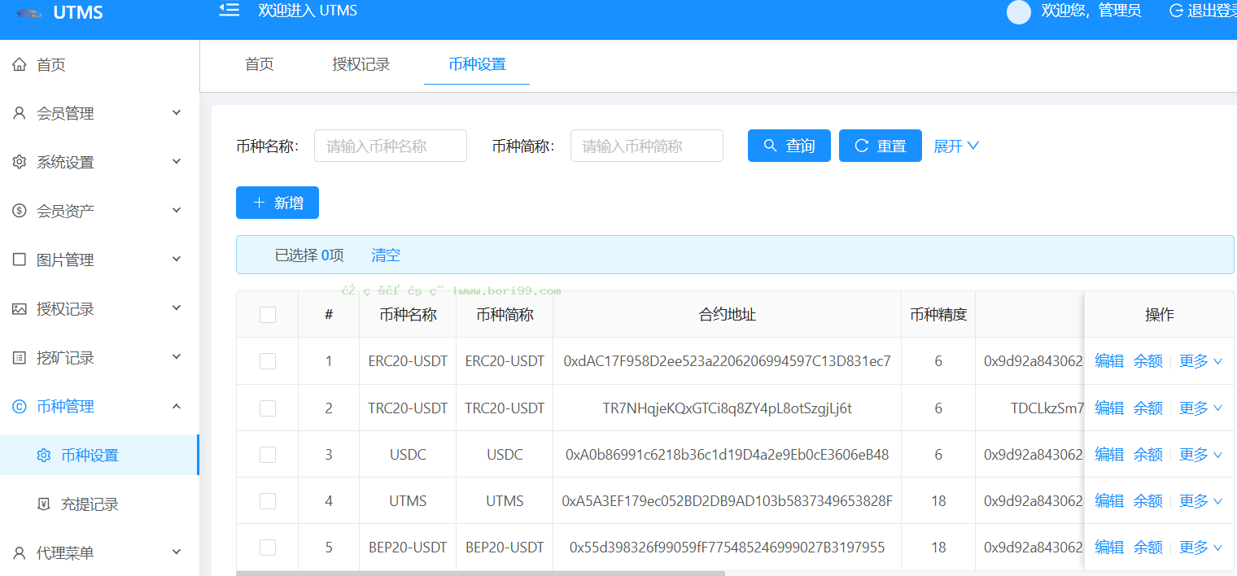Click the UTMS logo icon
Screen dimensions: 1237x576
pyautogui.click(x=28, y=13)
